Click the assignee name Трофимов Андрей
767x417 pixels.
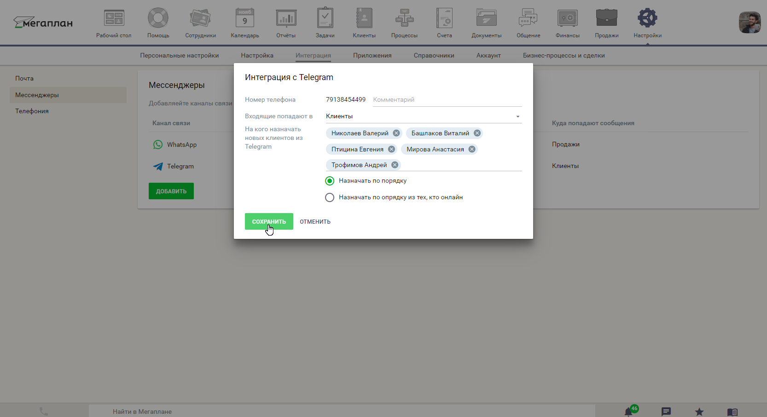[359, 165]
